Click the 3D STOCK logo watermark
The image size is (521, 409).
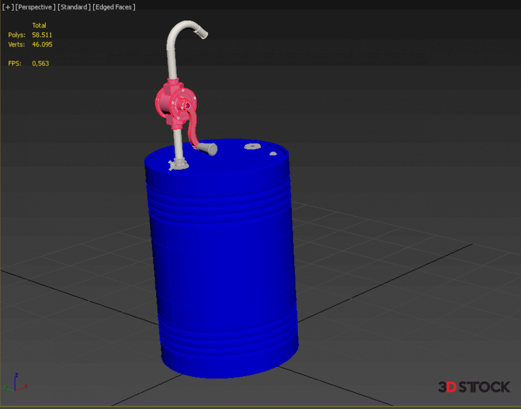[x=474, y=387]
